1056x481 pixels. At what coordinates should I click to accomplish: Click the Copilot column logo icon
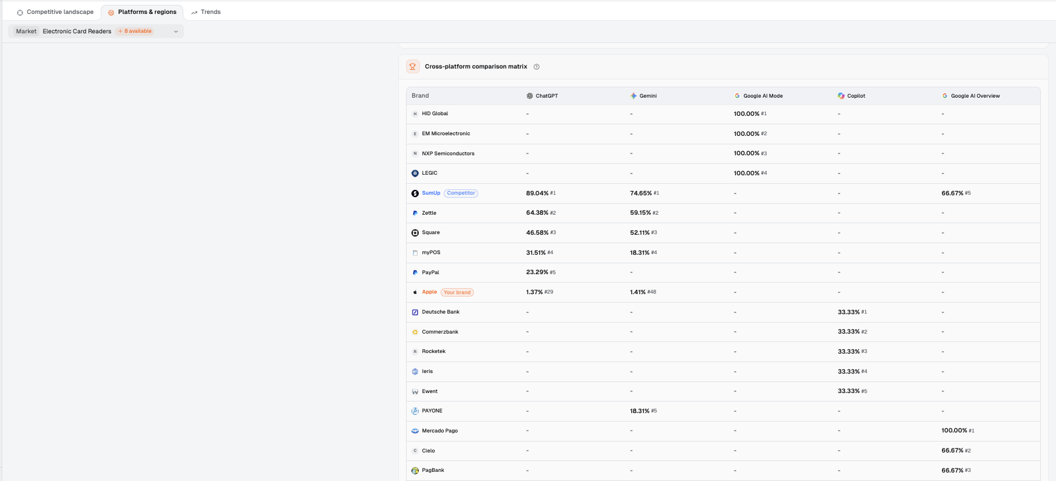click(841, 96)
